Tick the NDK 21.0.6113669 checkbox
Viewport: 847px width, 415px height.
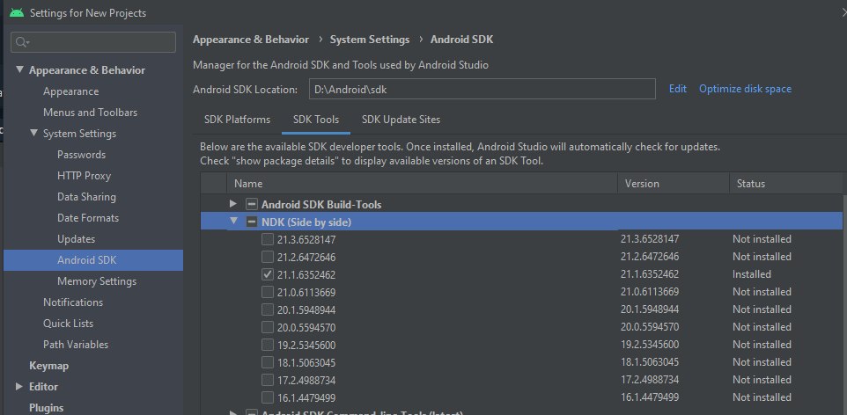(x=268, y=292)
